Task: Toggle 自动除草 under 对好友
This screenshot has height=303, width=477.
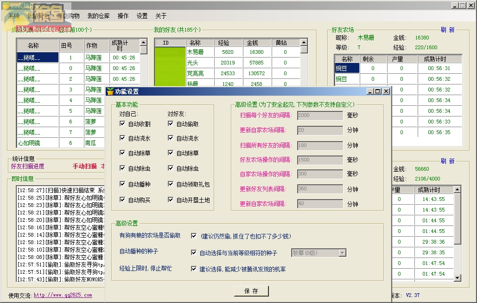Action: [x=171, y=153]
